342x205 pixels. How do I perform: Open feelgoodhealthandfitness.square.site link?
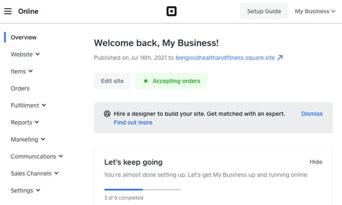(225, 58)
